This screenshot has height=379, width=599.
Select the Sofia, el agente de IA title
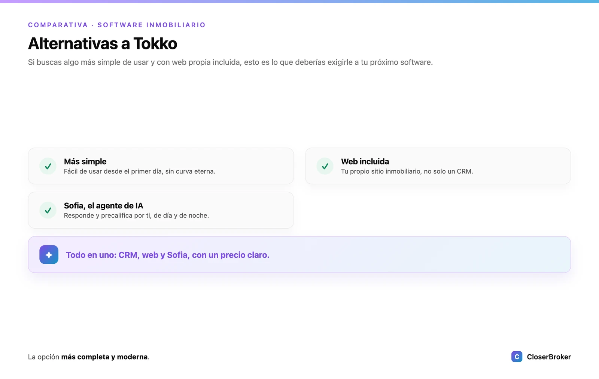[x=103, y=205]
